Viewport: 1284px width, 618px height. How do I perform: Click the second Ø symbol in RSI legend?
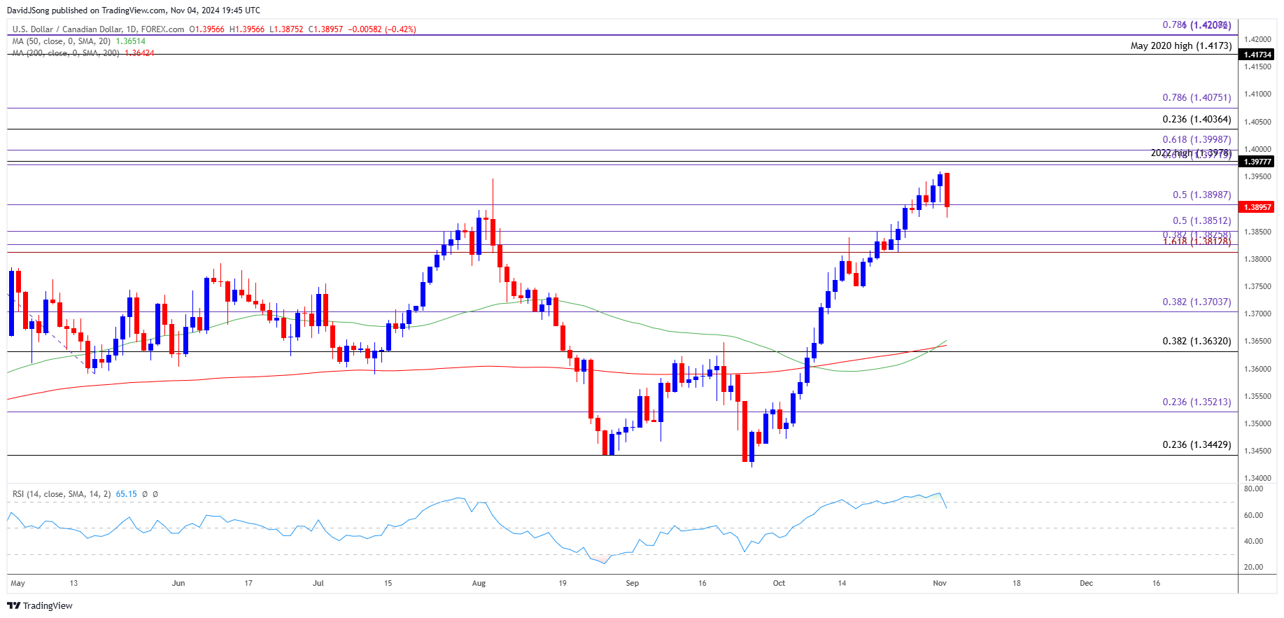(x=155, y=494)
